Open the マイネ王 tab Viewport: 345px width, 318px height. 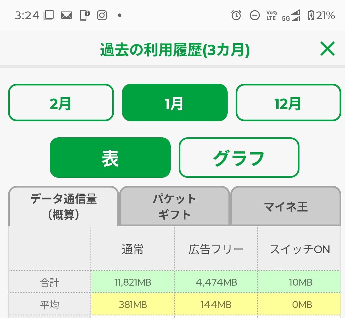tap(286, 206)
